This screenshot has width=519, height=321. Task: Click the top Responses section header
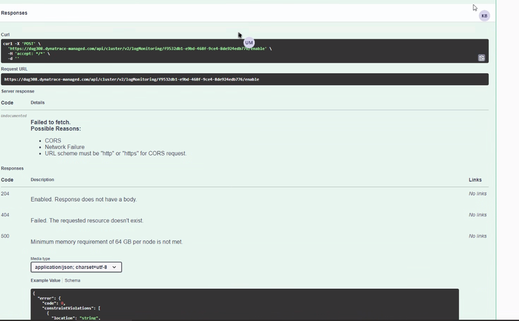point(15,13)
